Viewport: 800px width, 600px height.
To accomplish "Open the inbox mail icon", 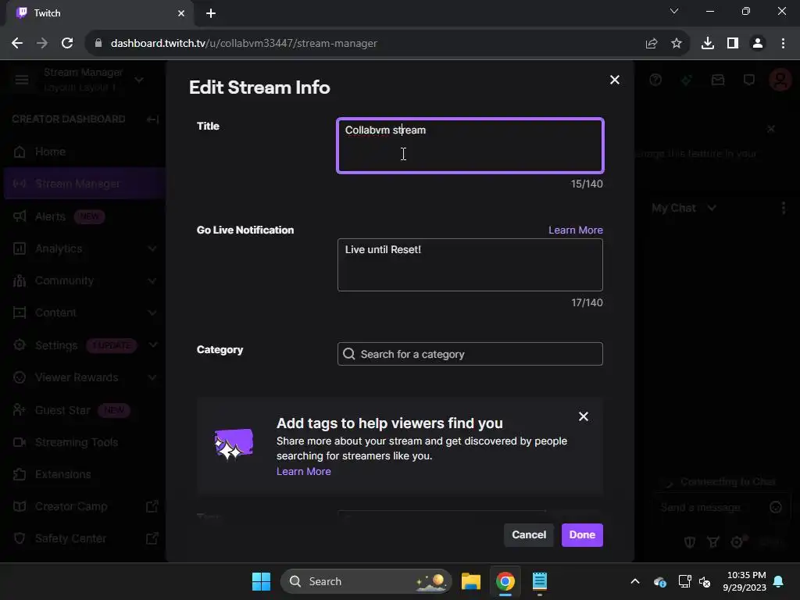I will pyautogui.click(x=718, y=80).
